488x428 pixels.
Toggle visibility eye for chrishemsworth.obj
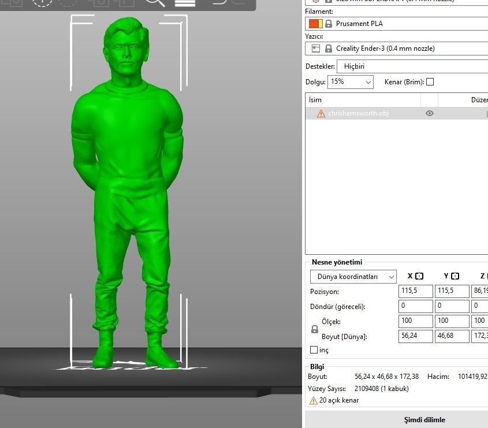429,113
